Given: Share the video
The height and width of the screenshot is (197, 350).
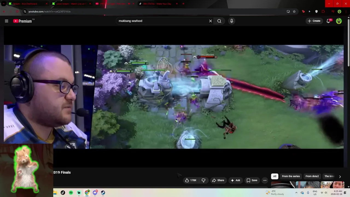Looking at the screenshot, I should pos(218,180).
